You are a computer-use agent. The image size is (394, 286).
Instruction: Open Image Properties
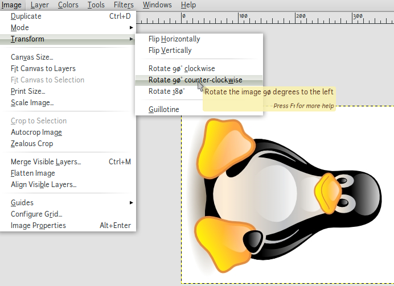38,226
